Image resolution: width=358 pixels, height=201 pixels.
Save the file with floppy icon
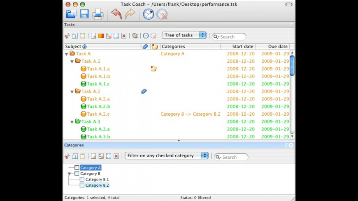[x=84, y=14]
